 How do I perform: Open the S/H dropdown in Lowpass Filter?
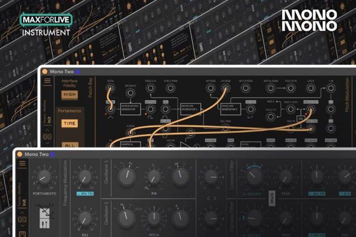345,194
